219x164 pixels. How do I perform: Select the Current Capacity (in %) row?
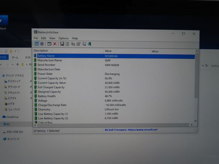click(x=114, y=78)
